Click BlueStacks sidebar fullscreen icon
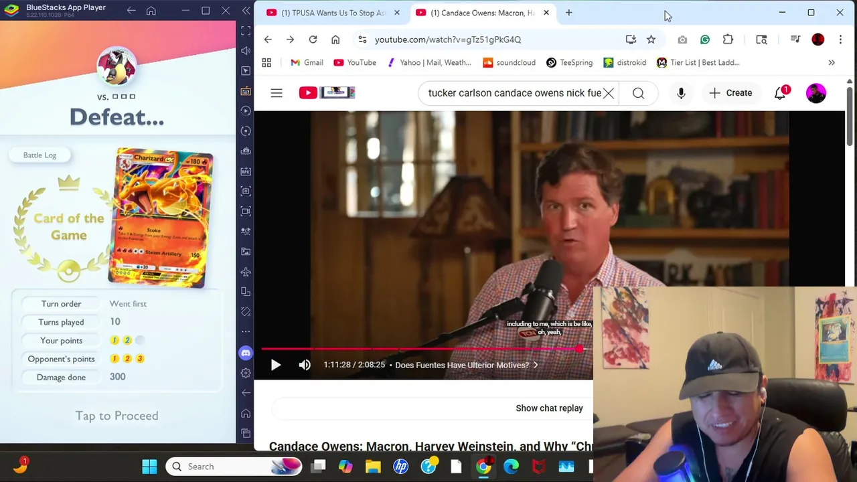The image size is (857, 482). (246, 31)
